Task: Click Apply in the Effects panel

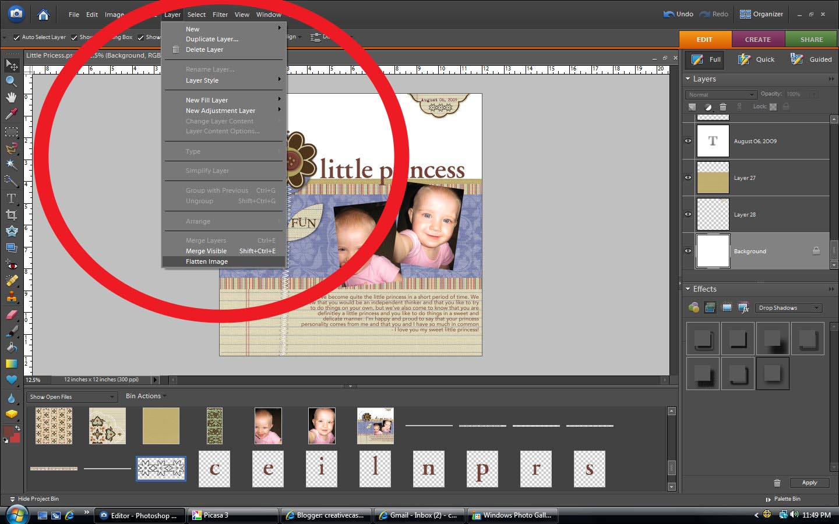Action: coord(809,483)
